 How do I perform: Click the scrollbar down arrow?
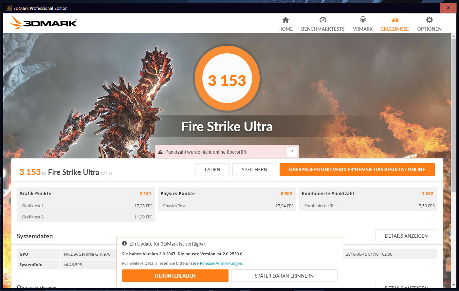pos(453,285)
